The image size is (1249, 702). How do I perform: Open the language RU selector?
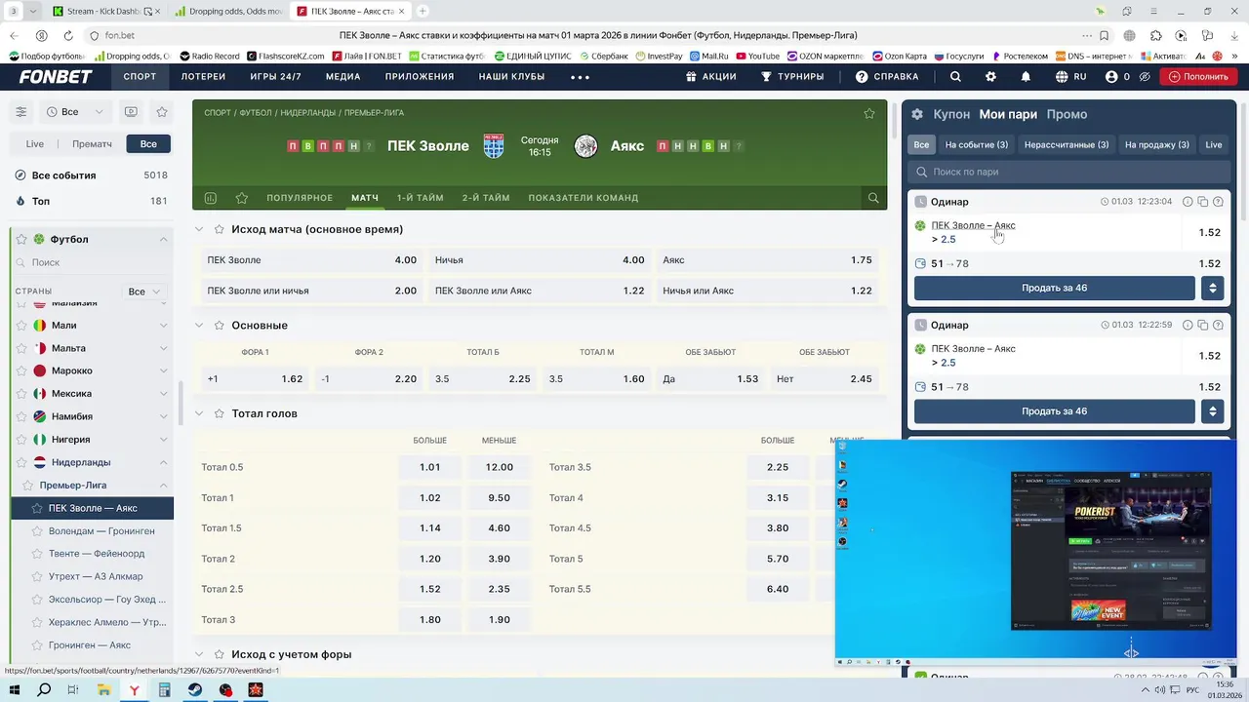pyautogui.click(x=1071, y=76)
